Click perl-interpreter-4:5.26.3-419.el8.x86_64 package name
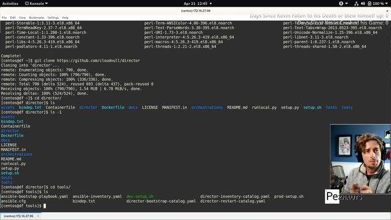391x220 pixels. (189, 37)
